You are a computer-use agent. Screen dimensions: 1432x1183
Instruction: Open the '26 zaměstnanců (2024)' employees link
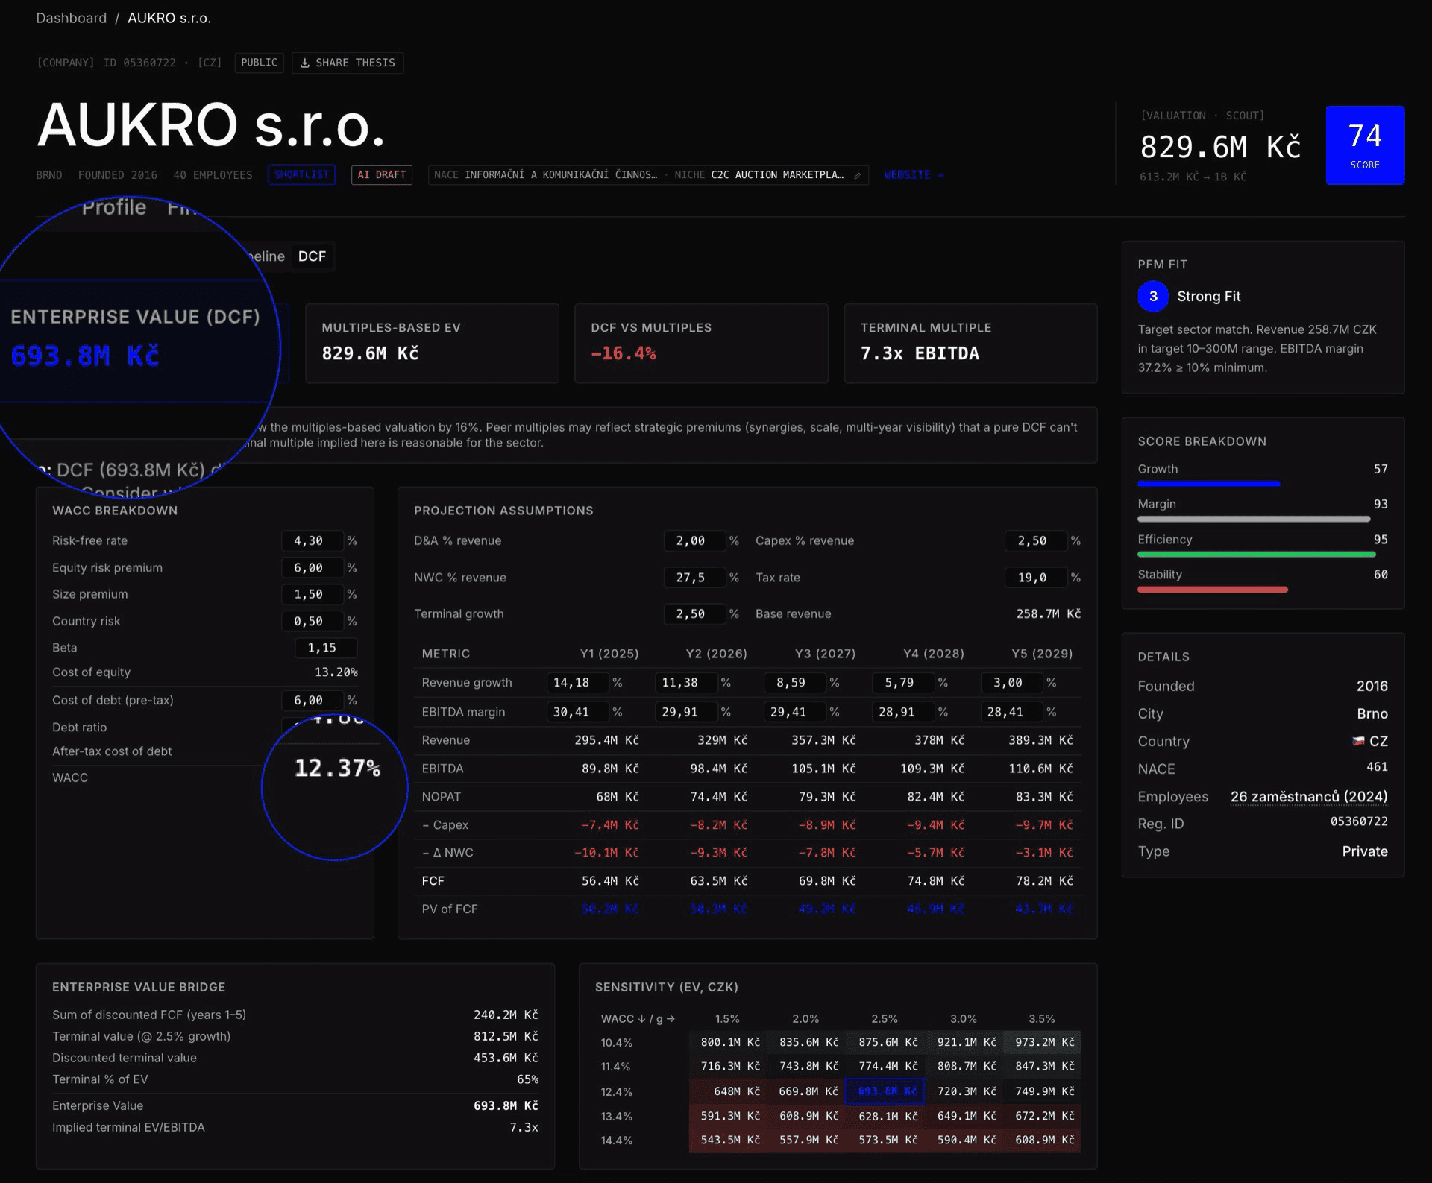1309,797
